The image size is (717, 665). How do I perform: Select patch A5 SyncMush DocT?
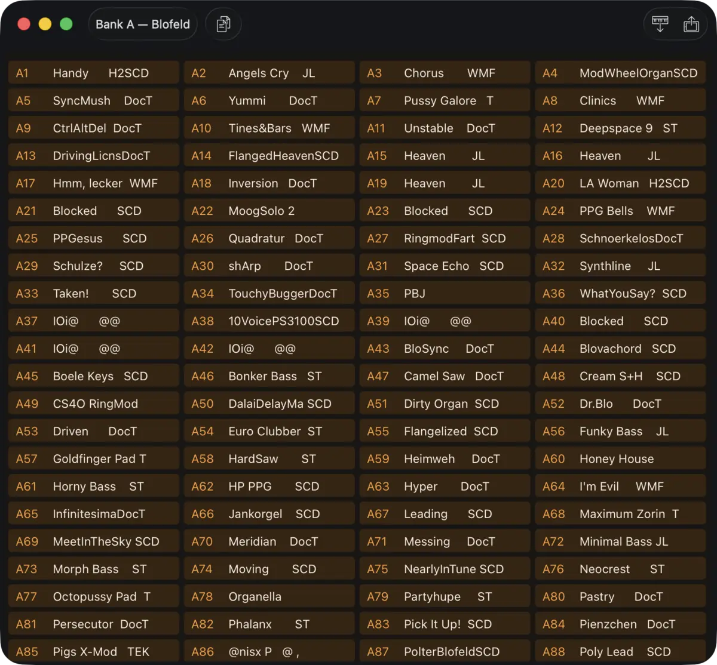[x=94, y=100]
